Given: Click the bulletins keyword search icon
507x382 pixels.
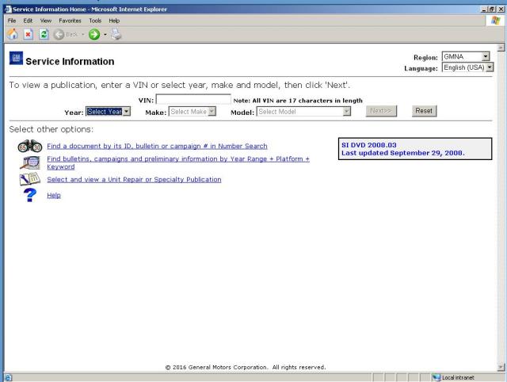Looking at the screenshot, I should [30, 163].
